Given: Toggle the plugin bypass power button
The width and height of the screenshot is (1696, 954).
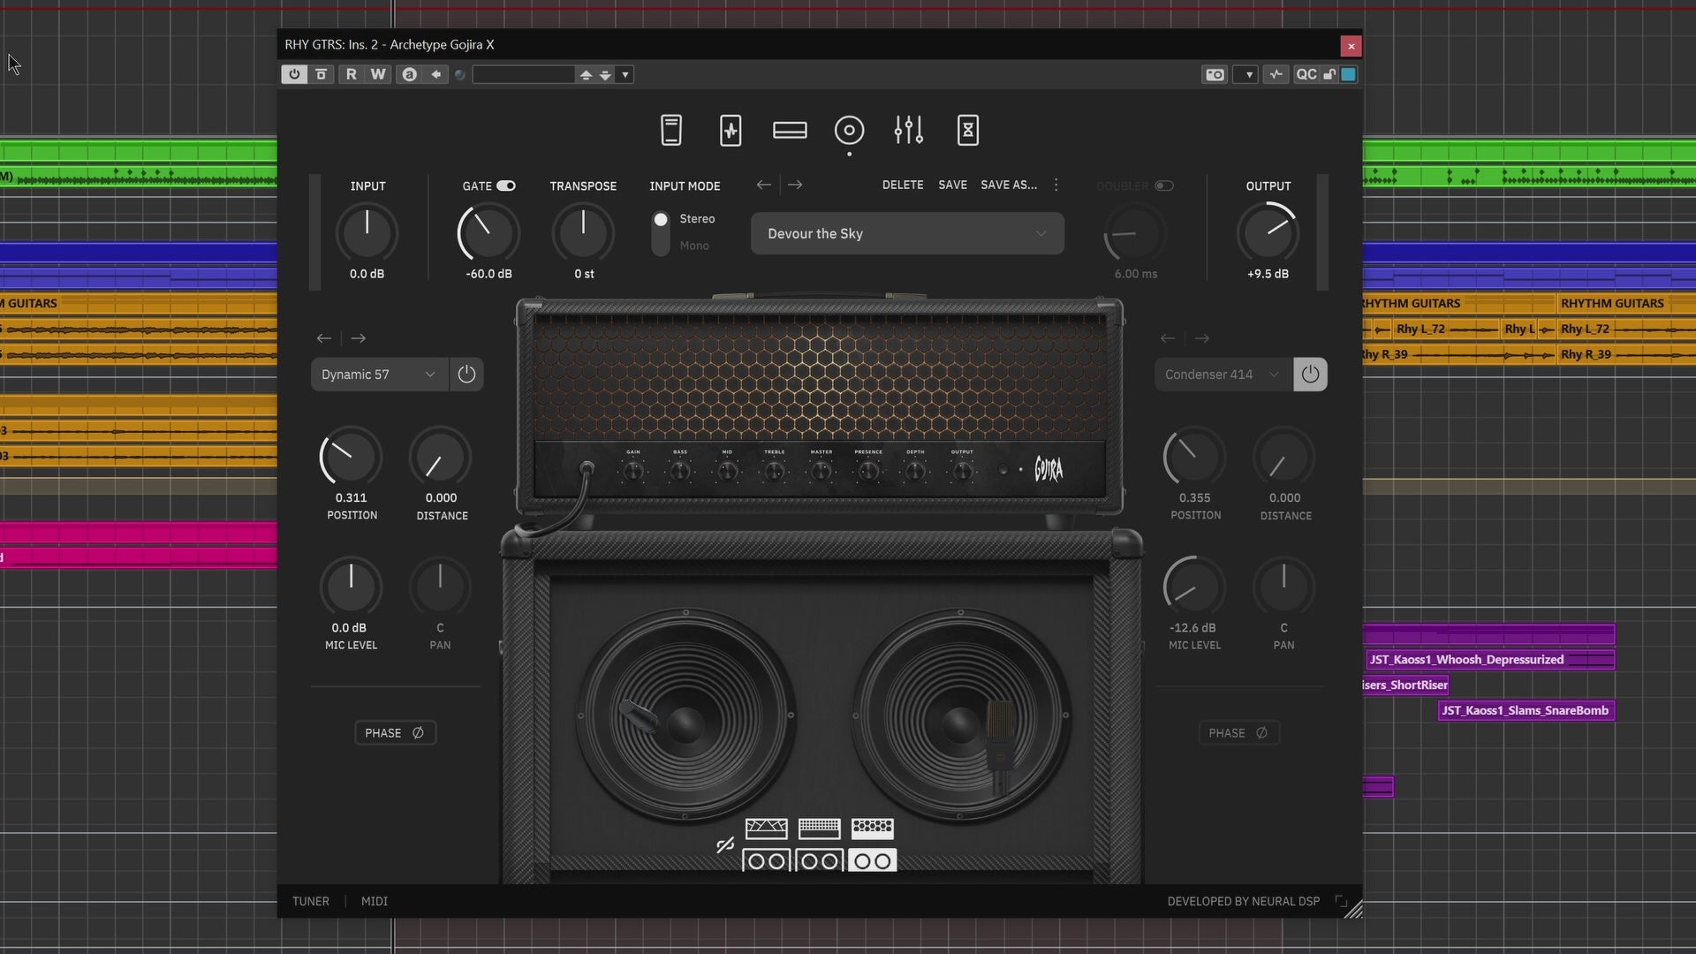Looking at the screenshot, I should point(294,74).
